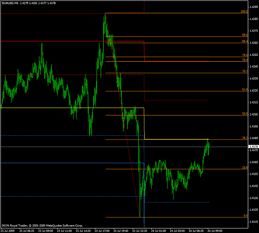Screen dimensions: 259x233
Task: Click the 23 Jul 22:20 time label
Action: (x=140, y=231)
